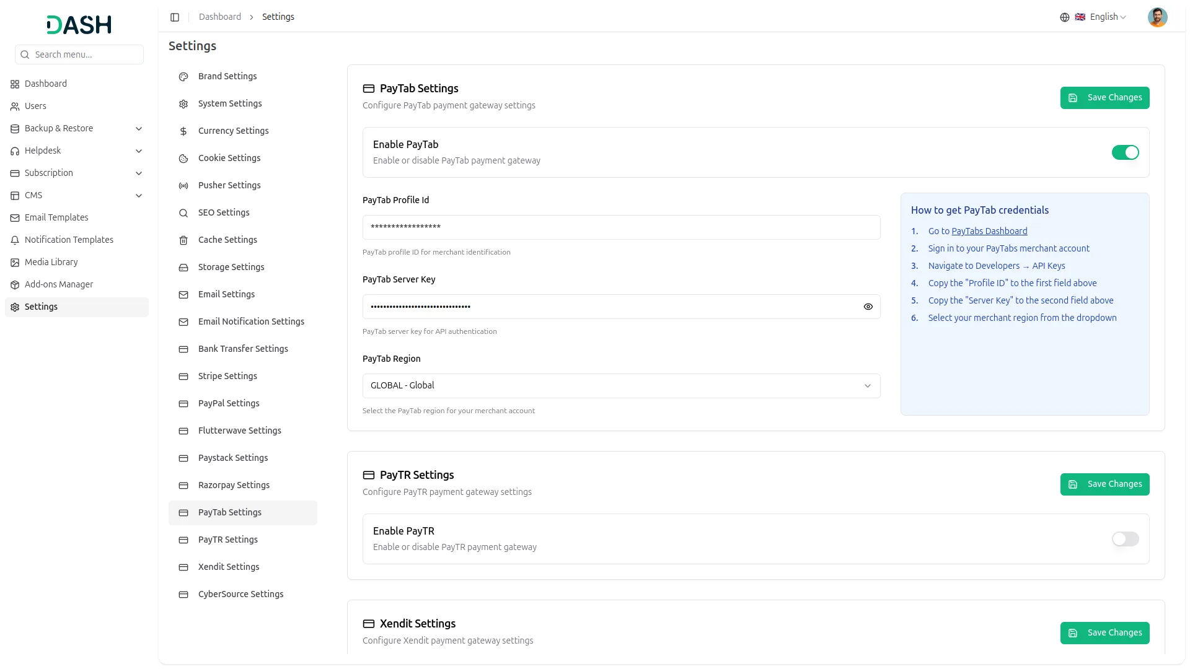Click the PayTab Profile Id field
The image size is (1190, 669).
pos(621,227)
